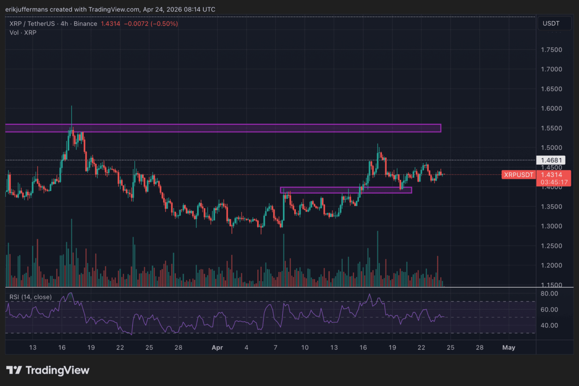Select the upper purple resistance zone rectangle
The image size is (579, 386).
click(x=221, y=128)
